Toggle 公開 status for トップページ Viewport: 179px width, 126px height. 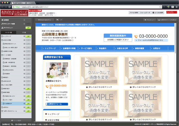[28, 36]
